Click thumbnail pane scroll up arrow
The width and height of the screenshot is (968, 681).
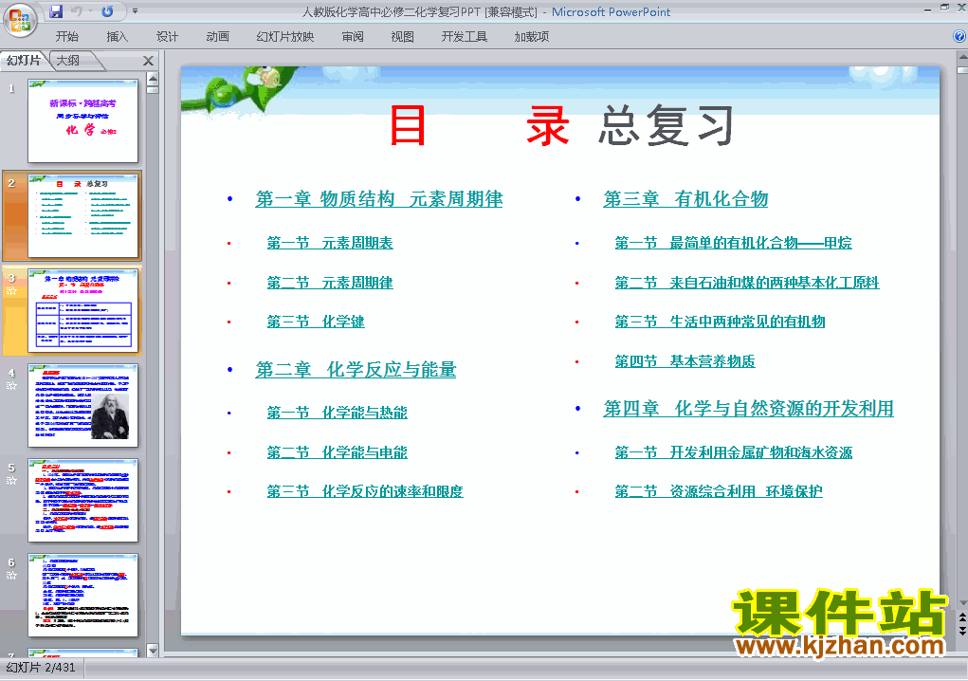coord(153,78)
